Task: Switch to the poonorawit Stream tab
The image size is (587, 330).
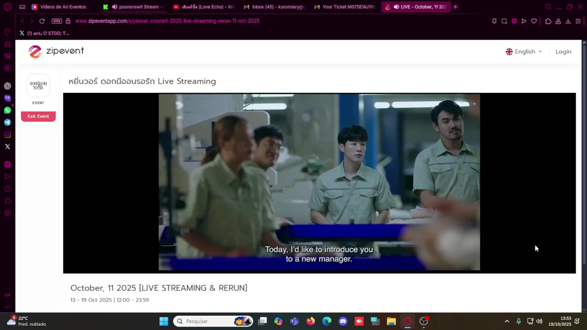Action: pos(133,7)
